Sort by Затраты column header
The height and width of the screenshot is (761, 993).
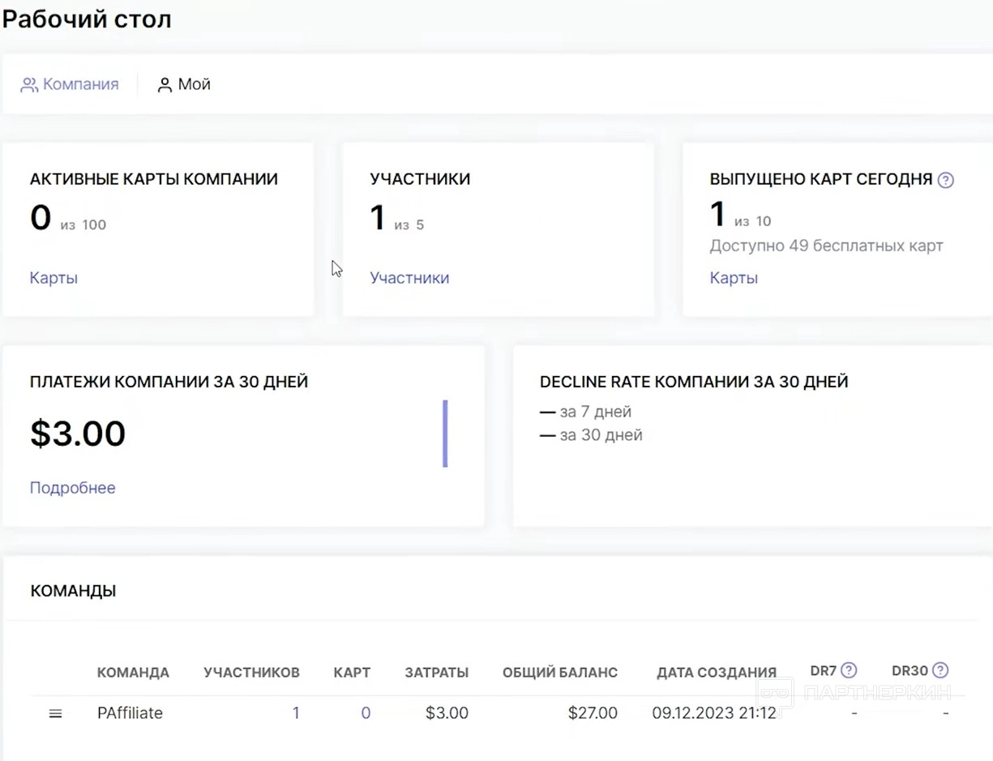pyautogui.click(x=436, y=673)
